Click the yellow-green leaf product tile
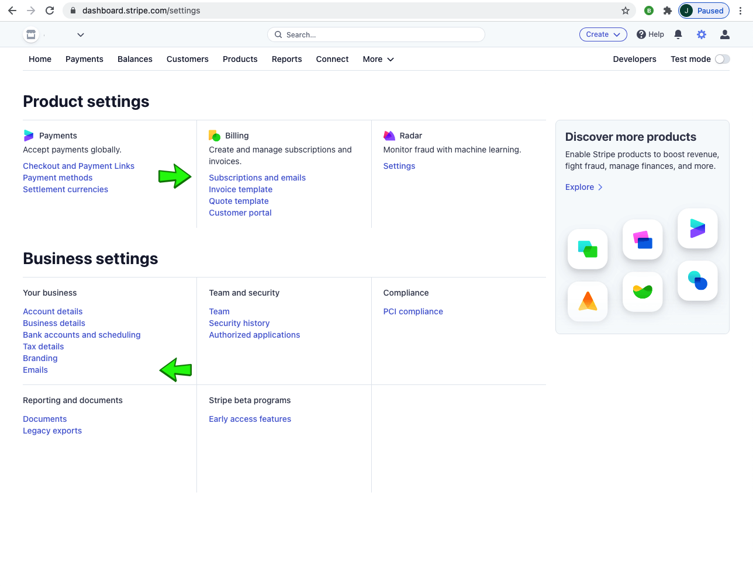 point(643,292)
